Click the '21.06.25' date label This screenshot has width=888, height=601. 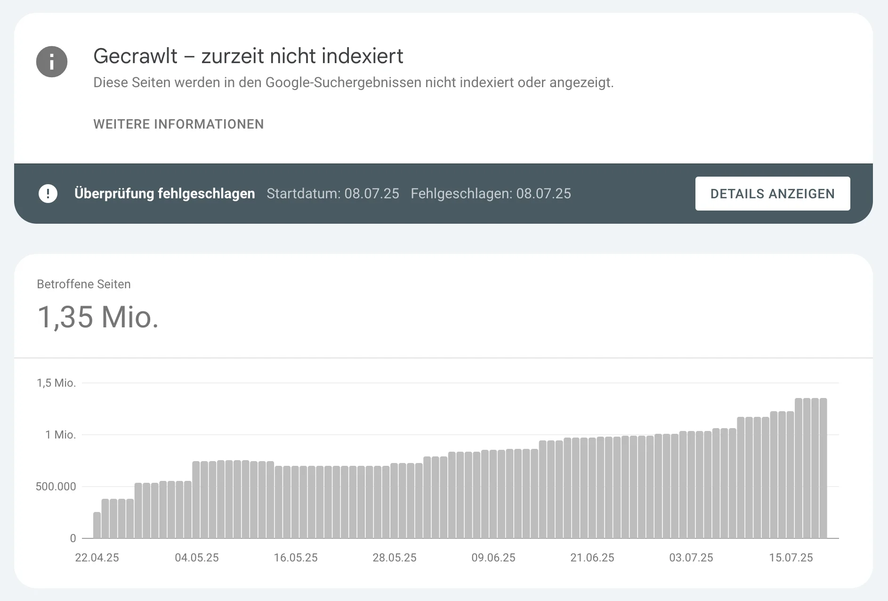[x=592, y=558]
